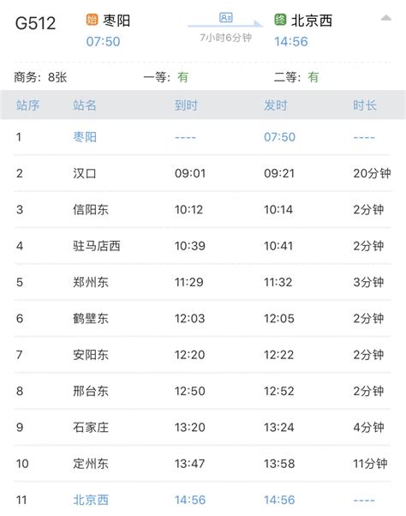Select the 石家庄 station row
This screenshot has height=516, width=406.
[202, 427]
